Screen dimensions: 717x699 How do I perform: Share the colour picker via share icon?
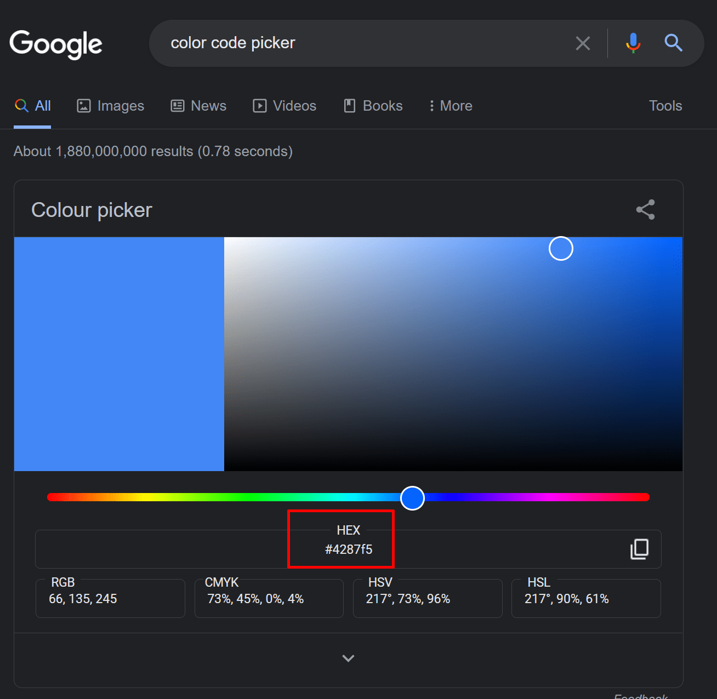tap(645, 210)
